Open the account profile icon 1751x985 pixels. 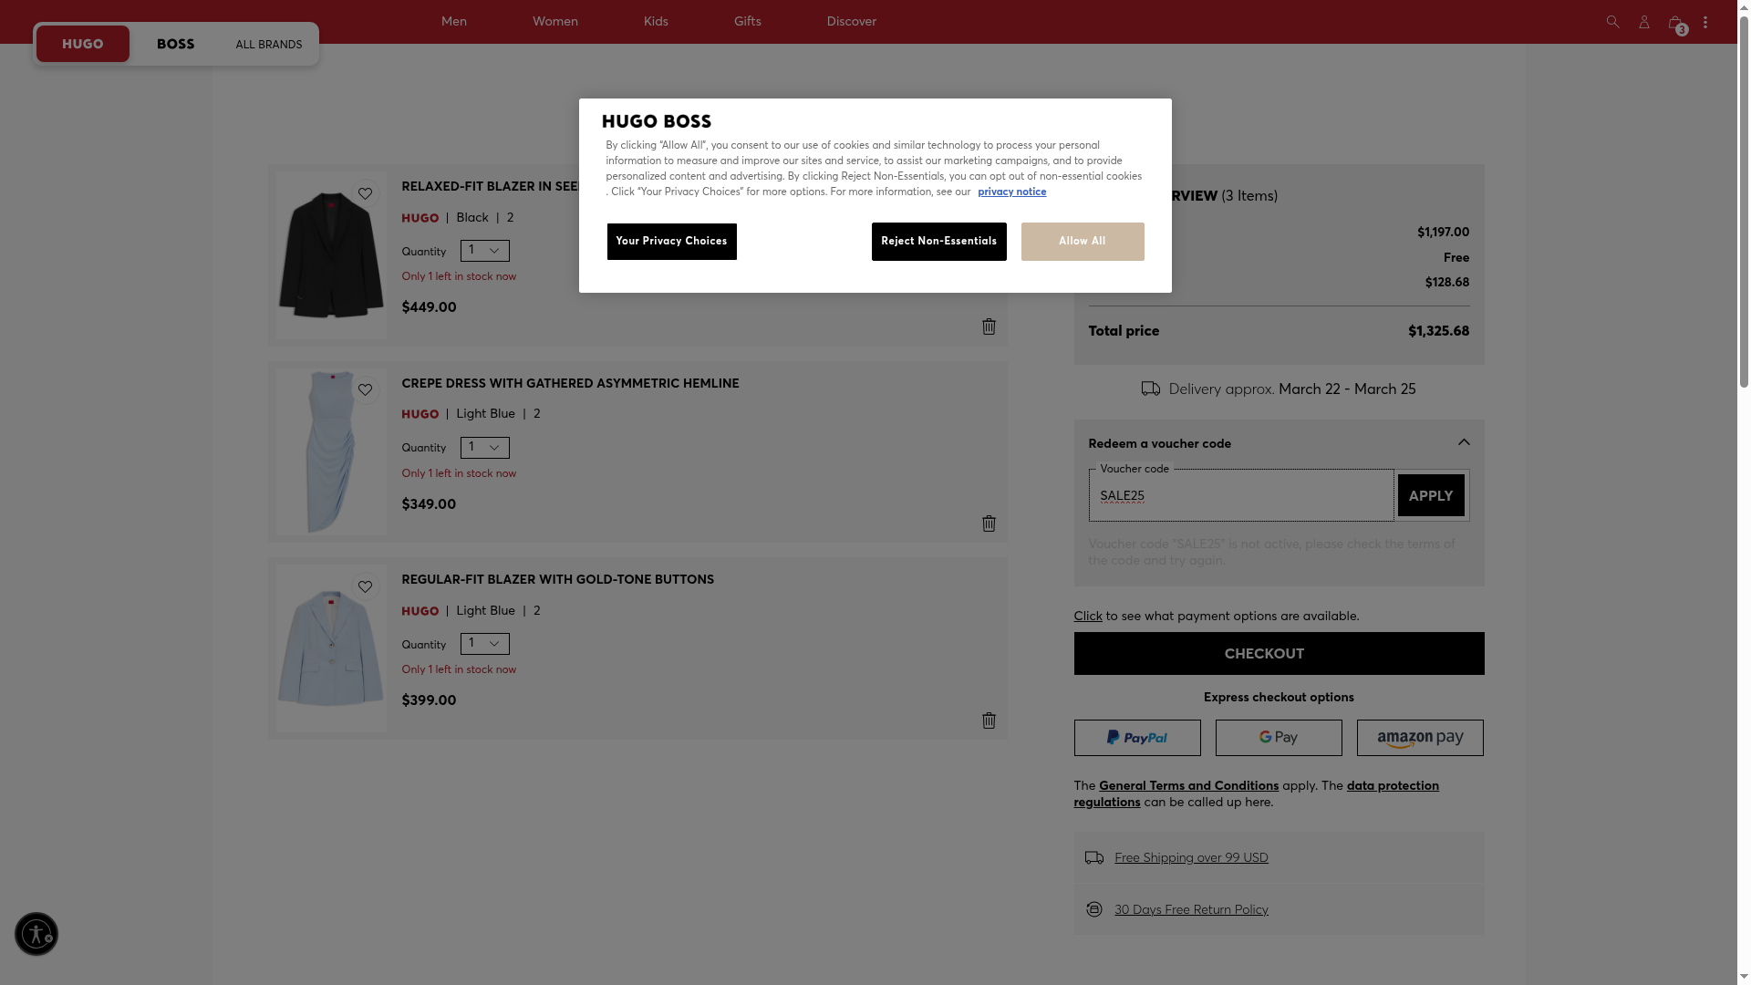(1643, 22)
